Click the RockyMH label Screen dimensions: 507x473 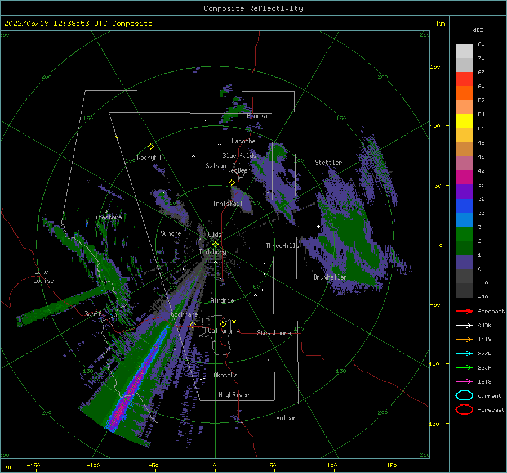[149, 157]
